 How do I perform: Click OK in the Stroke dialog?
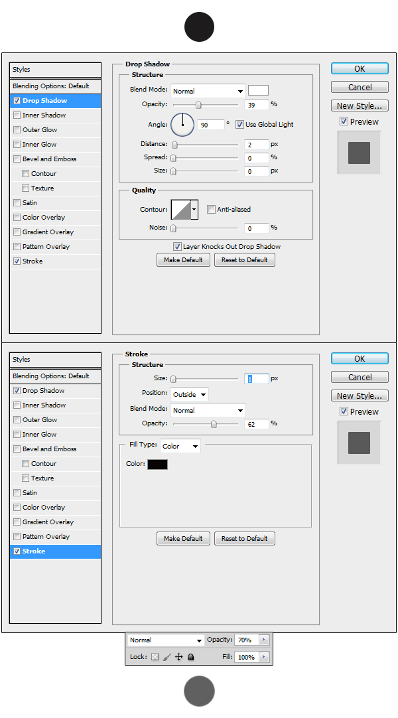click(360, 358)
